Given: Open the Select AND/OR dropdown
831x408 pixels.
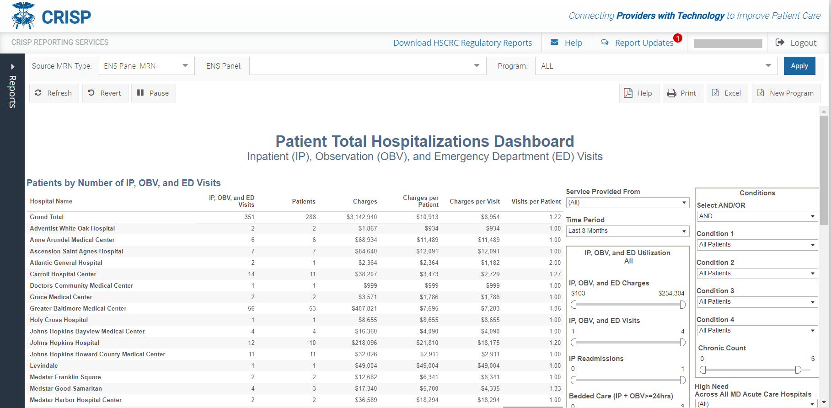Looking at the screenshot, I should tap(757, 216).
